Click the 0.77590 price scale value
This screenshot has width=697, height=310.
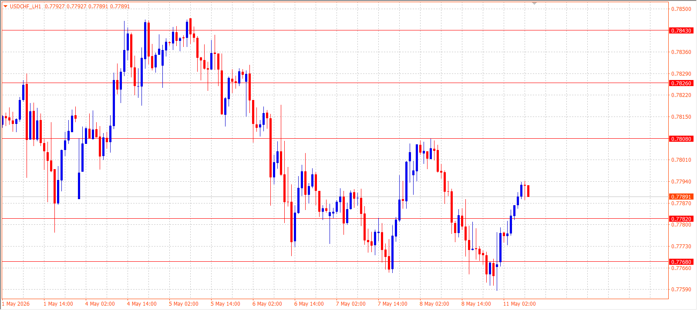(x=681, y=290)
